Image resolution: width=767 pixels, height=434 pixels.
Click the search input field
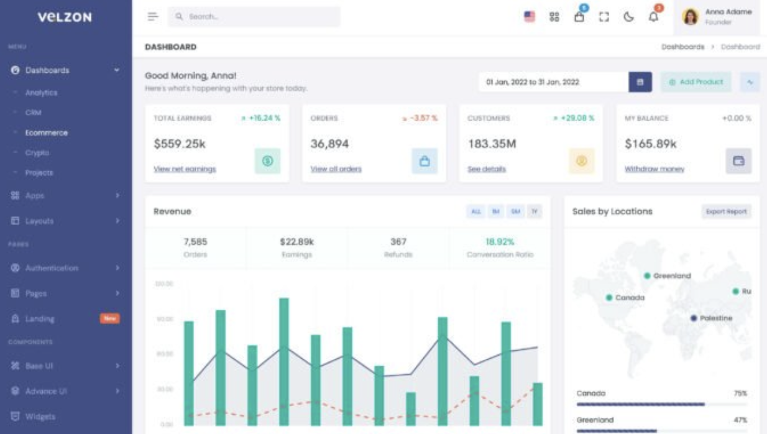pos(254,17)
